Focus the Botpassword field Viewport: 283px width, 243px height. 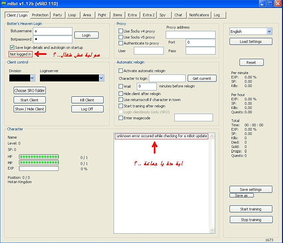coord(53,39)
